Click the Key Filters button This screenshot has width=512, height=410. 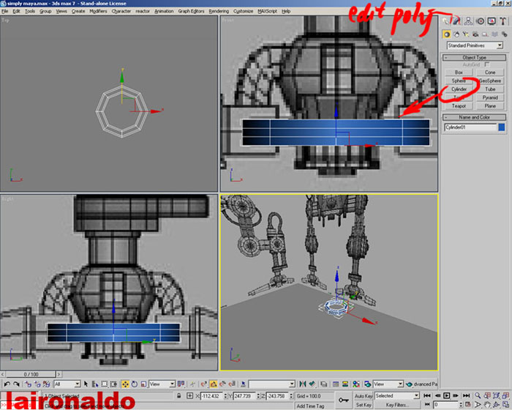coord(397,404)
